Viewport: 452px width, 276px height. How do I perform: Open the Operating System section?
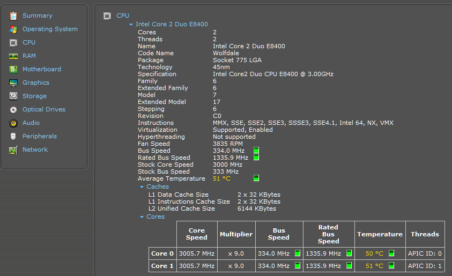pyautogui.click(x=50, y=29)
